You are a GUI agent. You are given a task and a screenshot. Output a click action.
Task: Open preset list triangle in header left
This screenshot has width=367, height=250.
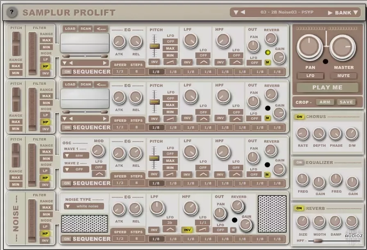(x=236, y=12)
